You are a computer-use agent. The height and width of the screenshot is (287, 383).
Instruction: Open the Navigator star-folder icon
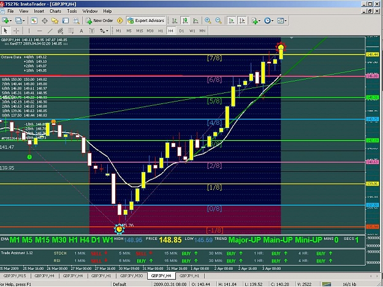pos(55,21)
